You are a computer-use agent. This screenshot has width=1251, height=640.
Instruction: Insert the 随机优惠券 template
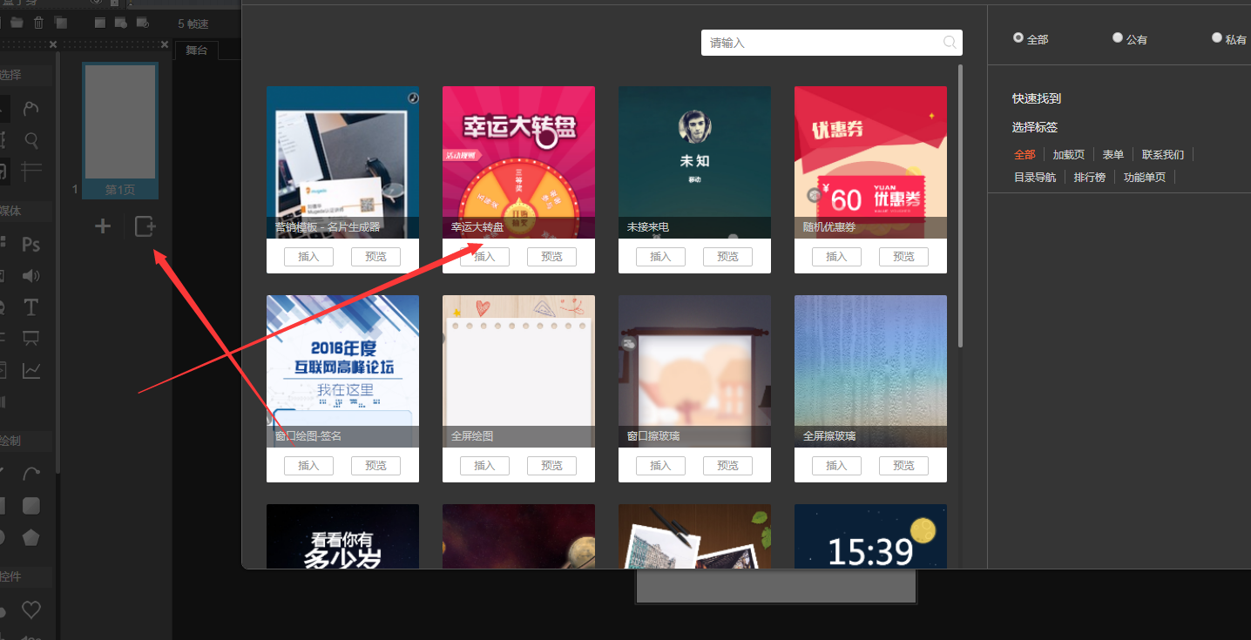coord(836,256)
